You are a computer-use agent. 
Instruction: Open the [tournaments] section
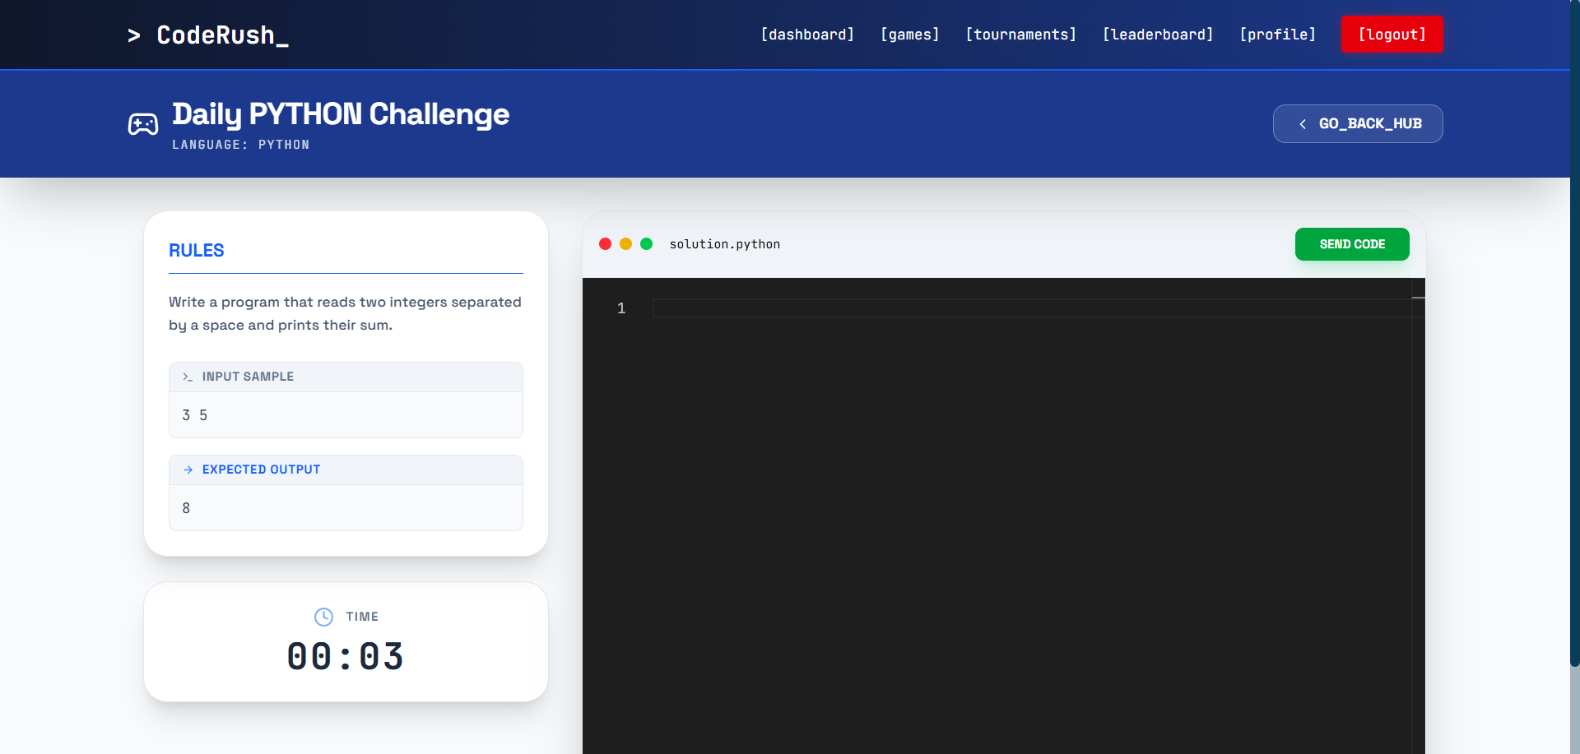click(x=1020, y=35)
